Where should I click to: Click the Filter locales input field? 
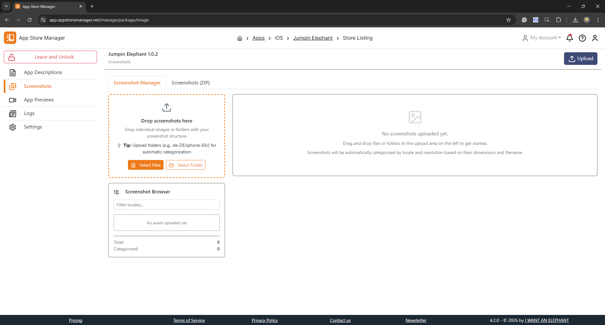tap(166, 205)
